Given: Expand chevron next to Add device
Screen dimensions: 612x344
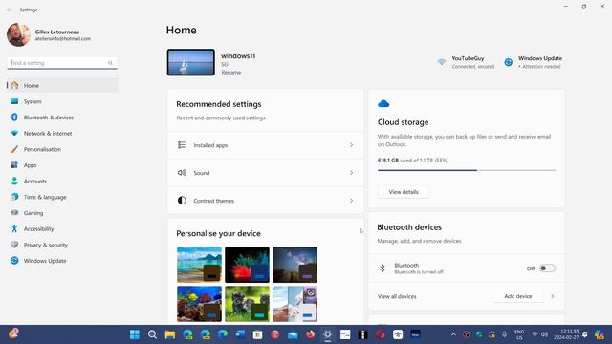Looking at the screenshot, I should (x=553, y=296).
